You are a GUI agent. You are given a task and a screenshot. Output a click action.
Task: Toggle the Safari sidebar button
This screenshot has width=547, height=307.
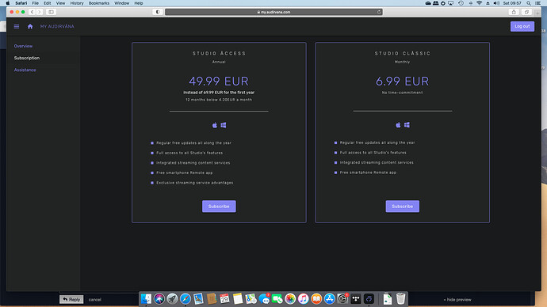(x=51, y=12)
